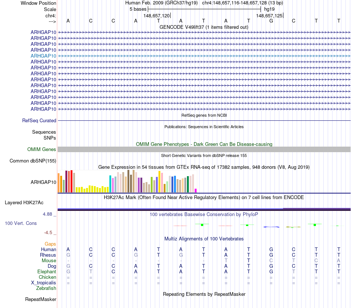Open the GTEx Gene Expression in 54 tissues title
The width and height of the screenshot is (351, 308).
pyautogui.click(x=204, y=167)
